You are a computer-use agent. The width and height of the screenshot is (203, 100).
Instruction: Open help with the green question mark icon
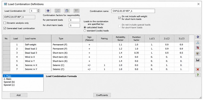198,75
